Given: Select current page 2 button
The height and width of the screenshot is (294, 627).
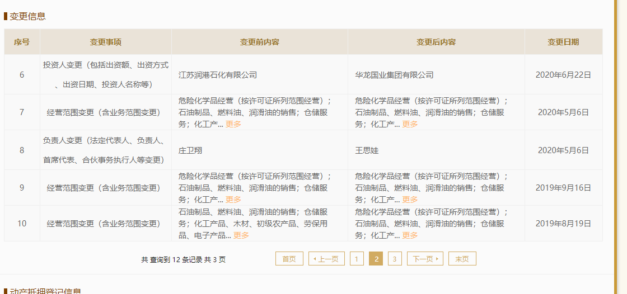Looking at the screenshot, I should 376,259.
